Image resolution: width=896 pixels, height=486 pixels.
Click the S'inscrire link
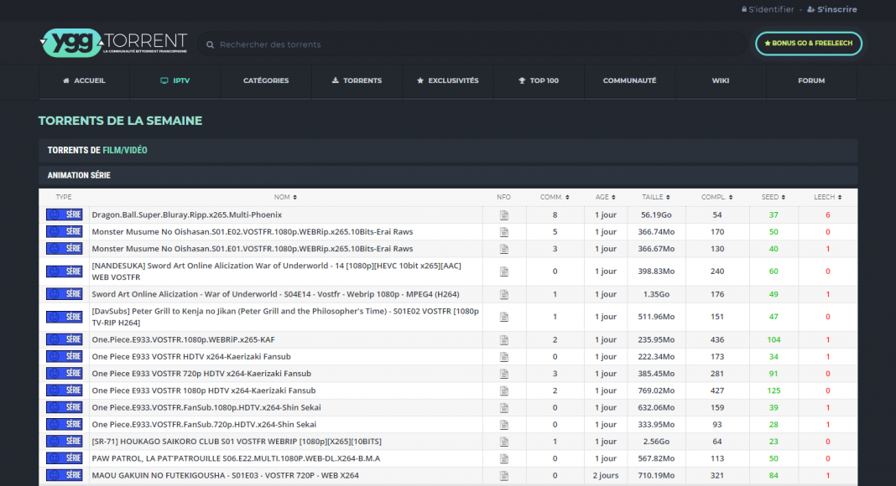(831, 9)
